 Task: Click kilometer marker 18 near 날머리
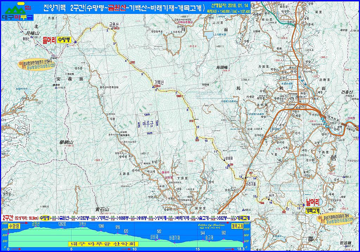[x=298, y=208]
